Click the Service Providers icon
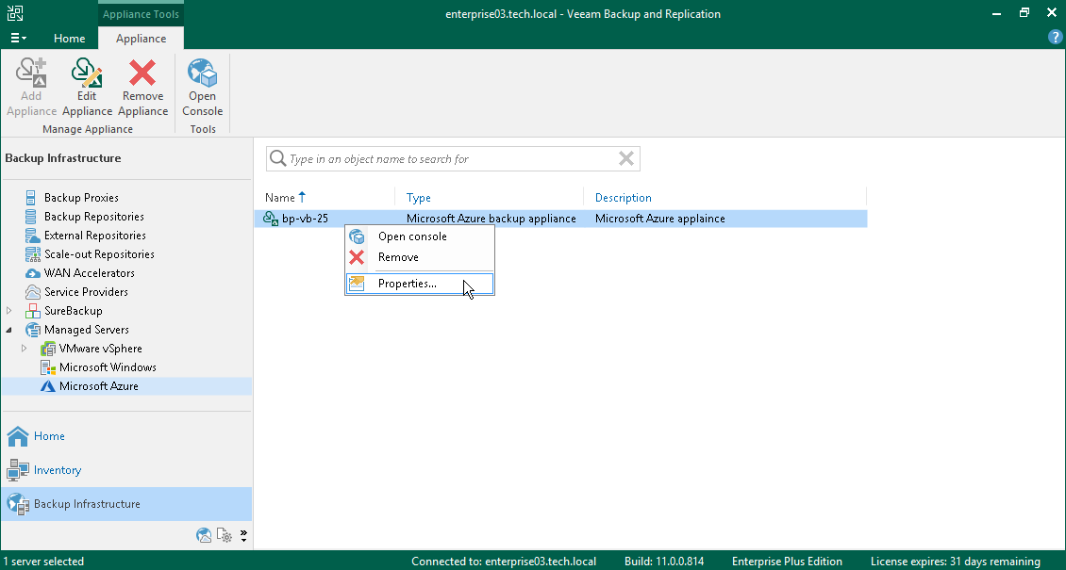1066x570 pixels. pos(32,292)
